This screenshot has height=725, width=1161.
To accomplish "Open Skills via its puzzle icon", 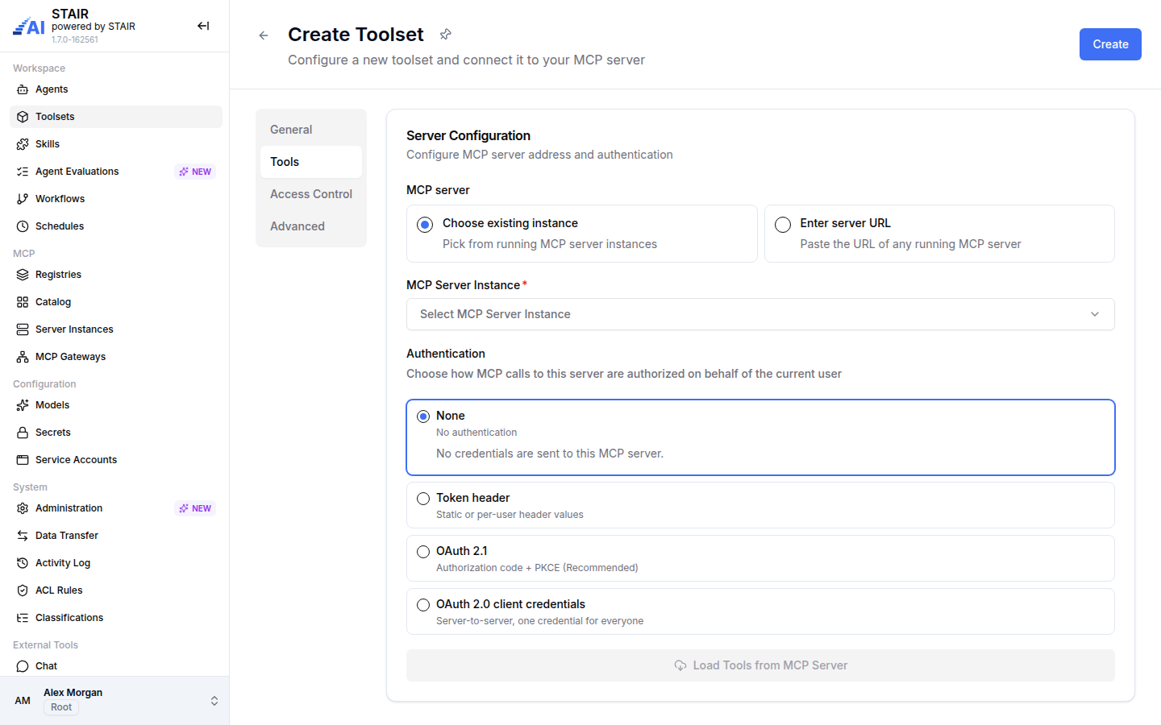I will (x=23, y=144).
